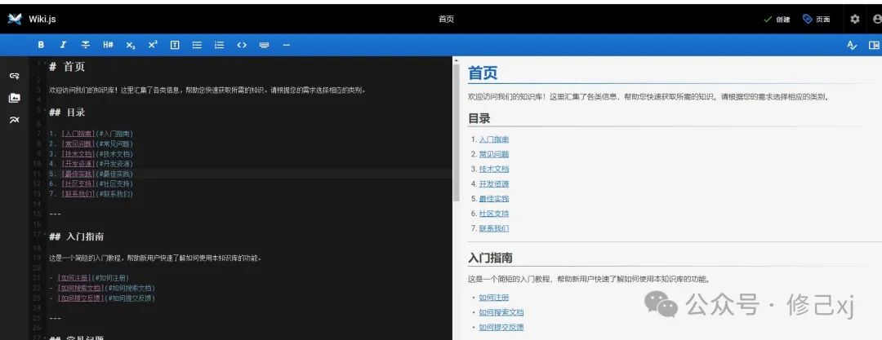Follow the 技术文档 link in preview
The image size is (882, 340).
tap(494, 169)
